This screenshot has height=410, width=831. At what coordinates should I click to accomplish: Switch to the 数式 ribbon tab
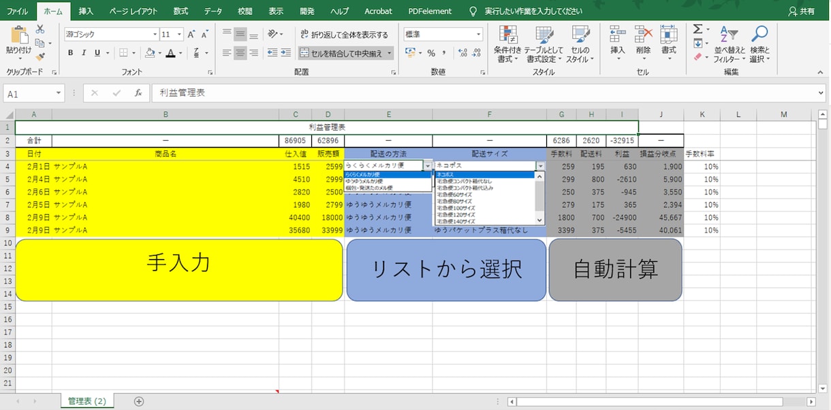pos(181,11)
